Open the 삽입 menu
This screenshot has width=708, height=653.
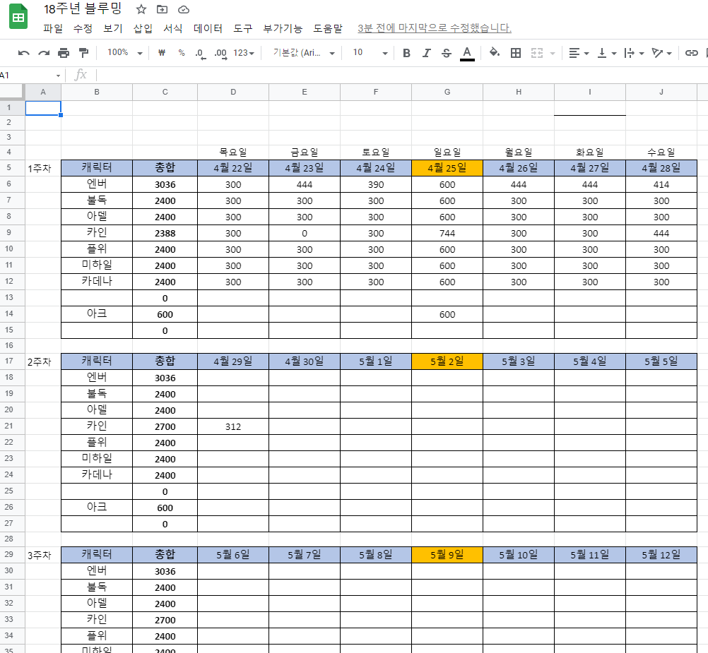coord(143,28)
